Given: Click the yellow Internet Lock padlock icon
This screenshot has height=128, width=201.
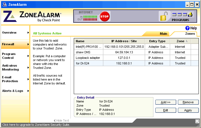Looking at the screenshot, I should coord(163,16).
